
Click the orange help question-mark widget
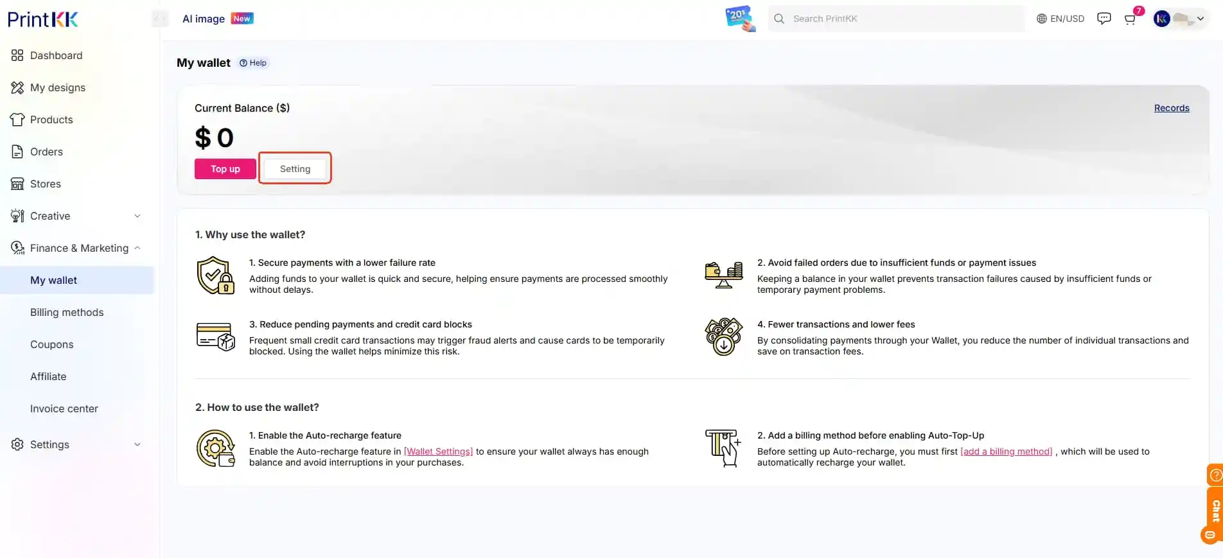(1215, 475)
